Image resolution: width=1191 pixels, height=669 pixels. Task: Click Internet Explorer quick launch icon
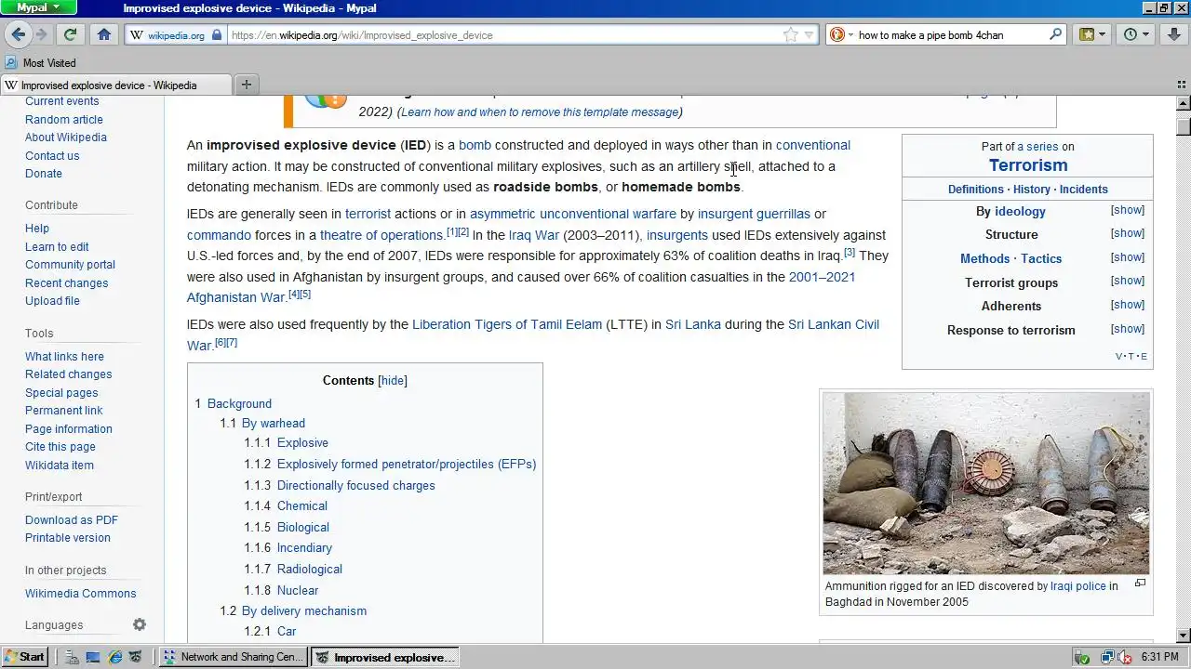click(115, 657)
